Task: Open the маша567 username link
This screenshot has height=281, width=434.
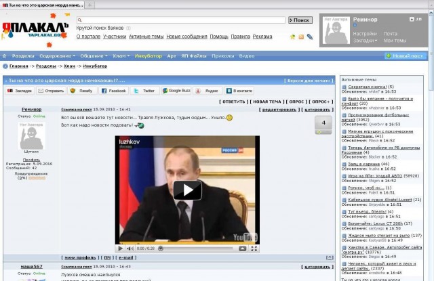Action: pyautogui.click(x=32, y=267)
